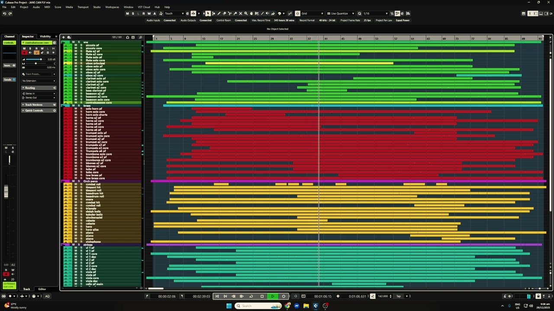This screenshot has width=554, height=311.
Task: Mute the solo horn pf track
Action: (75, 109)
